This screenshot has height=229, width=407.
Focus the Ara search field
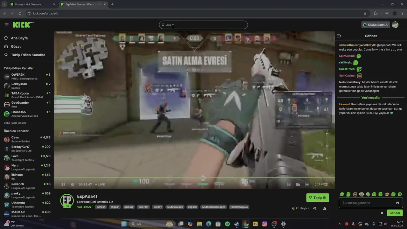click(203, 25)
